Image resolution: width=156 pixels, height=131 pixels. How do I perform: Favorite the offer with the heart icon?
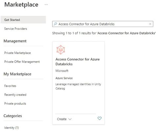click(x=99, y=118)
